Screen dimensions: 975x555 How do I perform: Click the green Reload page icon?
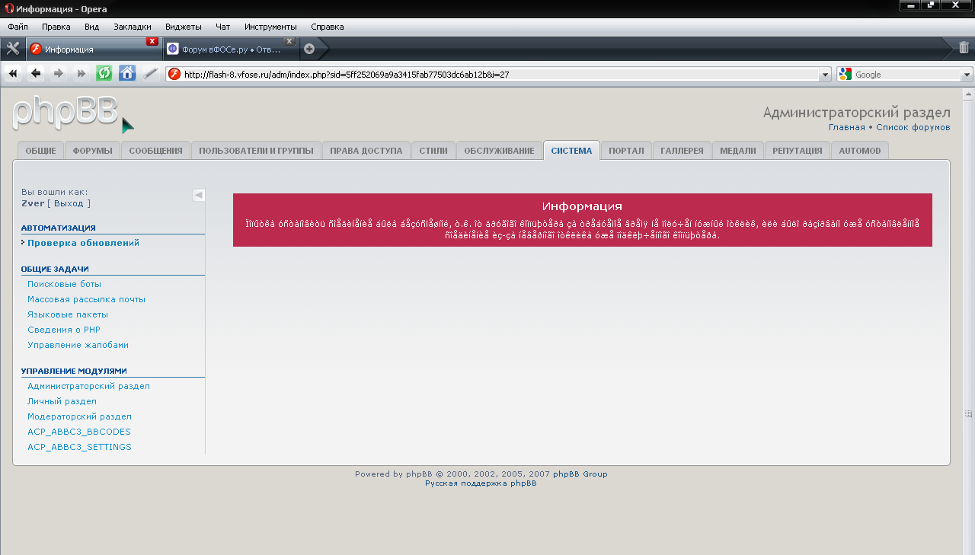104,74
